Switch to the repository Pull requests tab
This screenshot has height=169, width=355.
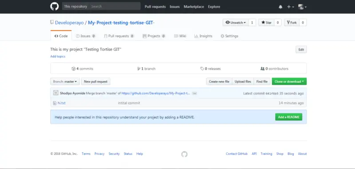(119, 36)
